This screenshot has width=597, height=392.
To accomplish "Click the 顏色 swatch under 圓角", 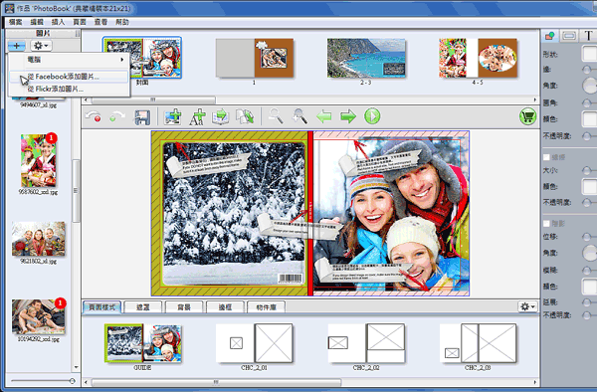I will (589, 119).
